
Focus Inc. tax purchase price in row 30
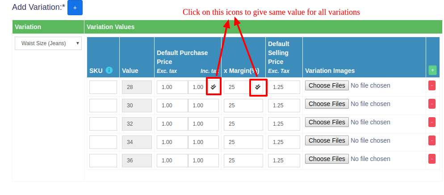point(203,106)
